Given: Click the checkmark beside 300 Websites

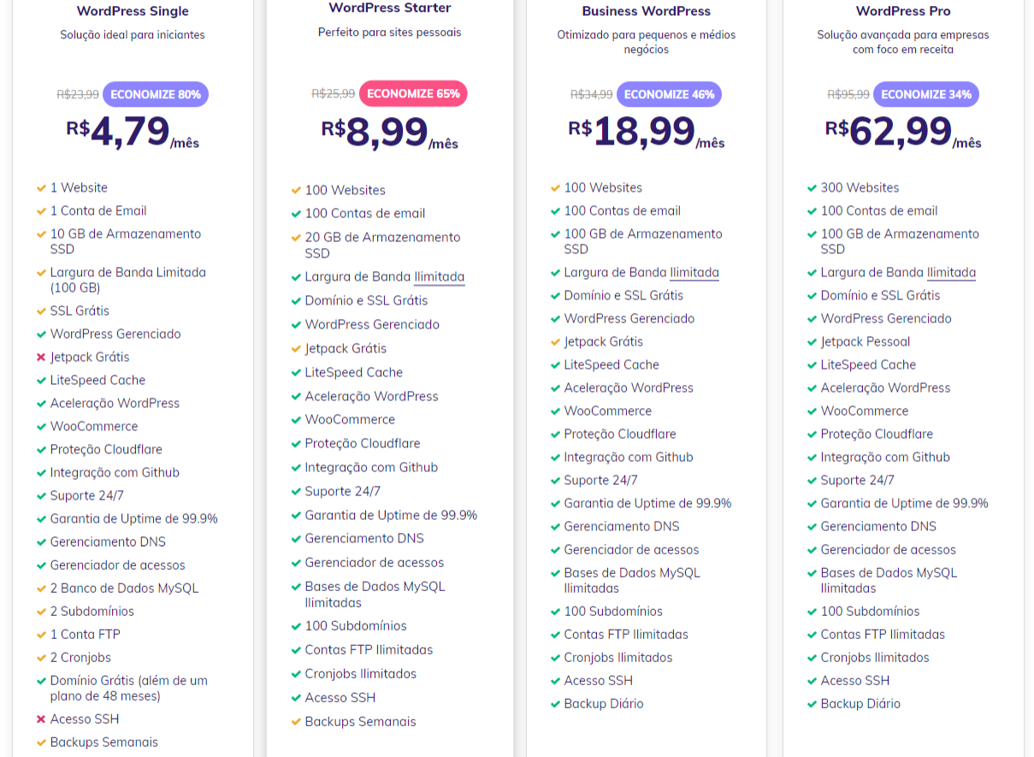Looking at the screenshot, I should (812, 188).
